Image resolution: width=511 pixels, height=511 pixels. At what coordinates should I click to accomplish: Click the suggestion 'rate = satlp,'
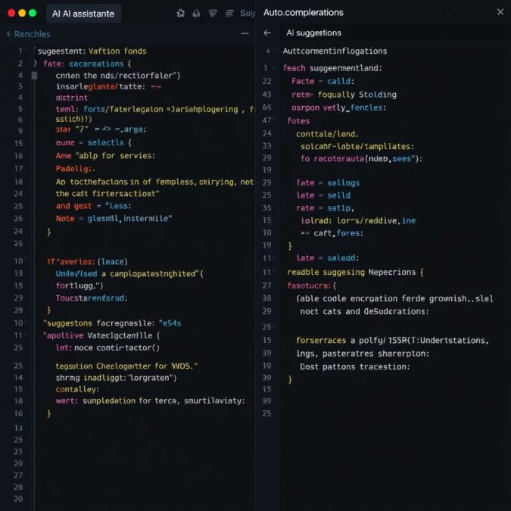[325, 208]
